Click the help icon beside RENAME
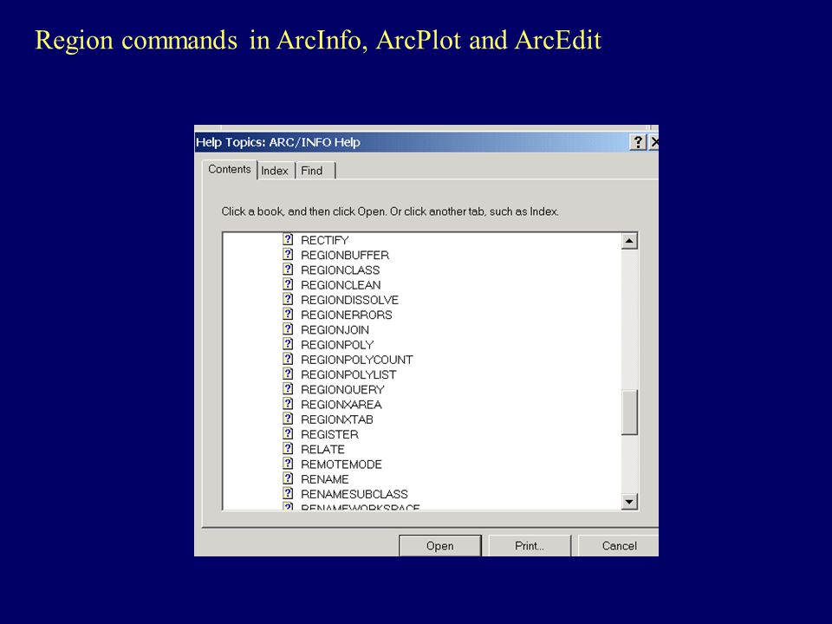This screenshot has height=624, width=832. (288, 478)
